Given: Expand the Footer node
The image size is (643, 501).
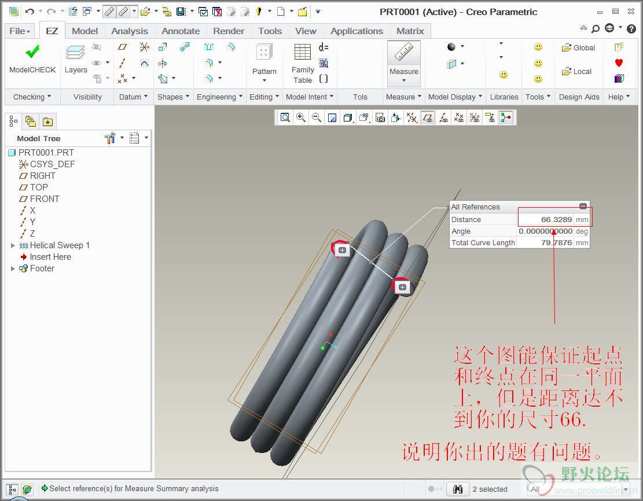Looking at the screenshot, I should (x=13, y=268).
